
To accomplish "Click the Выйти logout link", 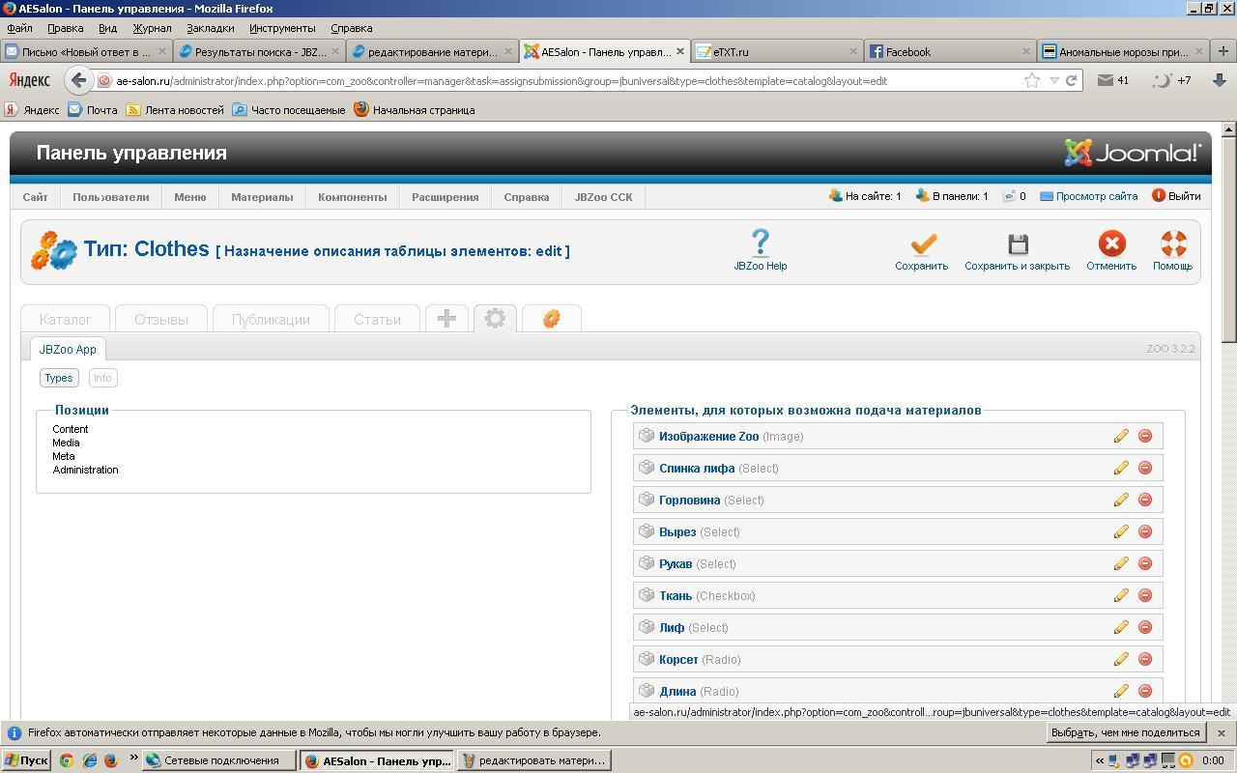I will [1184, 196].
